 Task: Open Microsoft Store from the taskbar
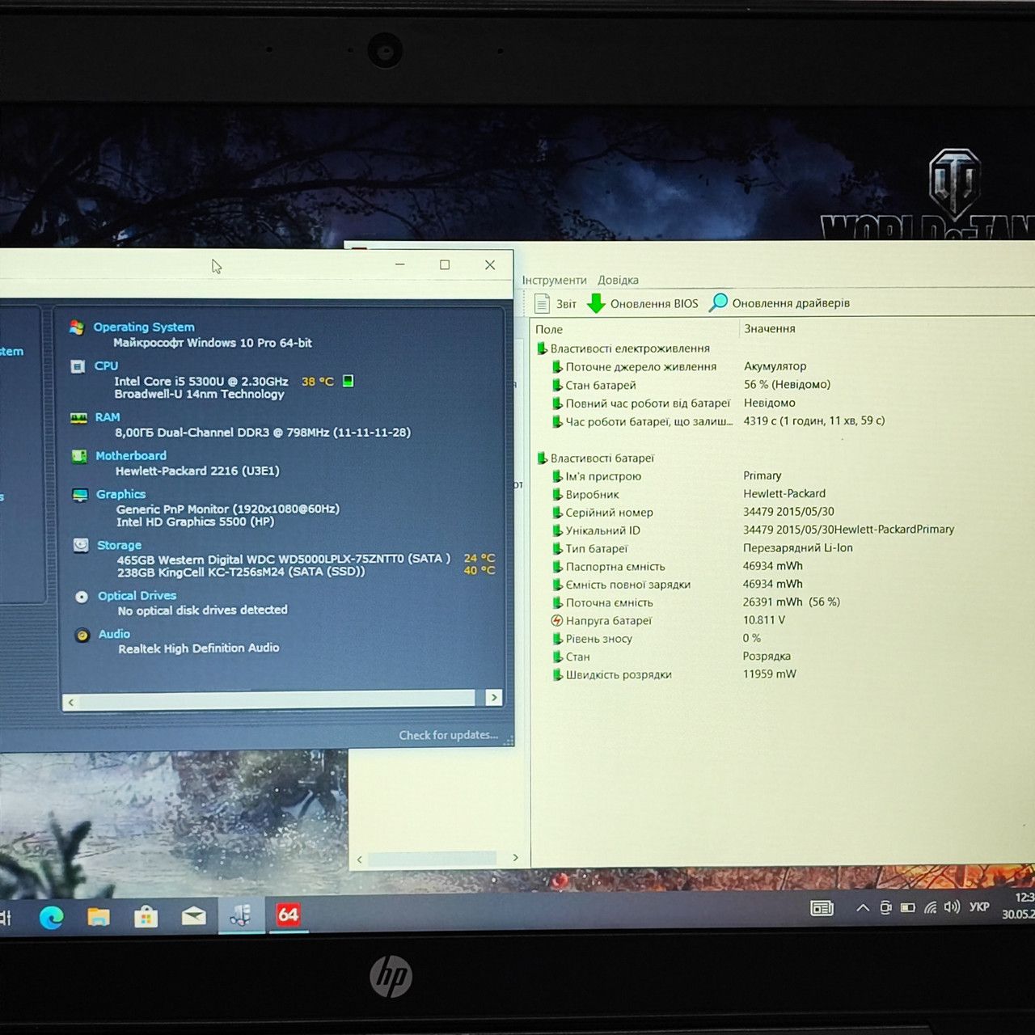pyautogui.click(x=146, y=916)
